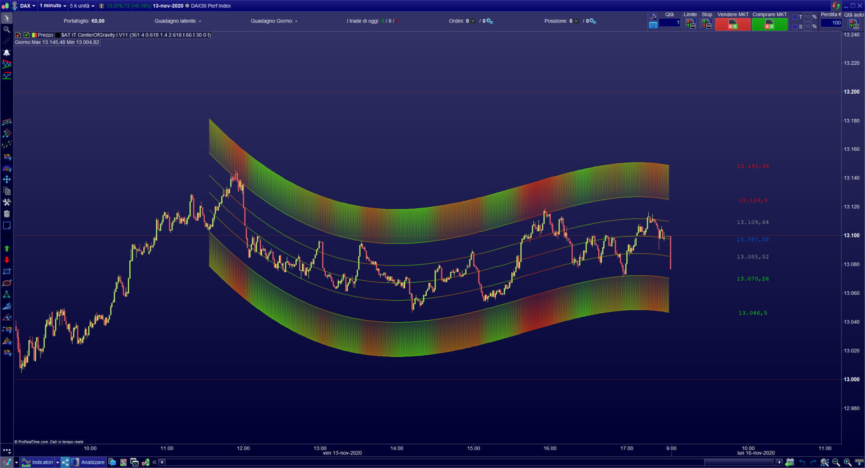
Task: Select the green up arrow drawing tool
Action: point(7,248)
